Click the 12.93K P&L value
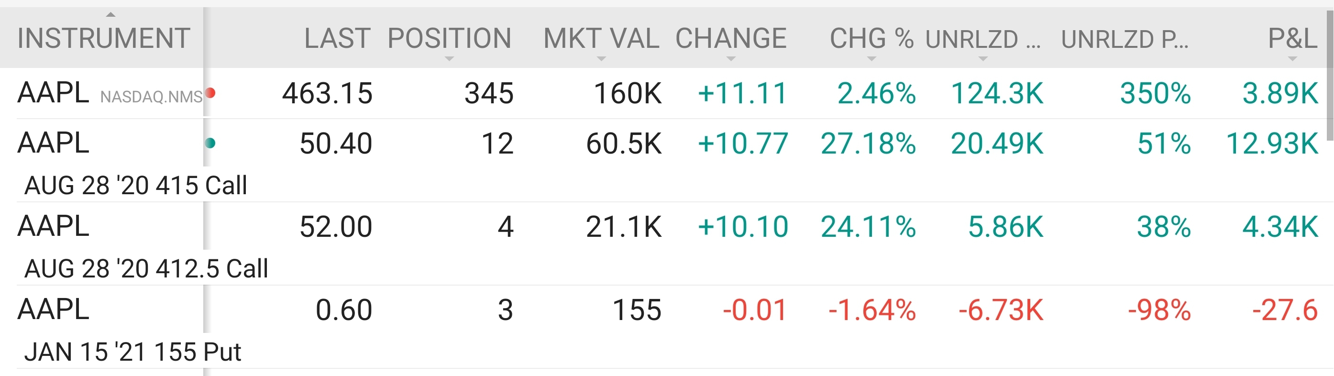Screen dimensions: 1334x376 point(1272,144)
